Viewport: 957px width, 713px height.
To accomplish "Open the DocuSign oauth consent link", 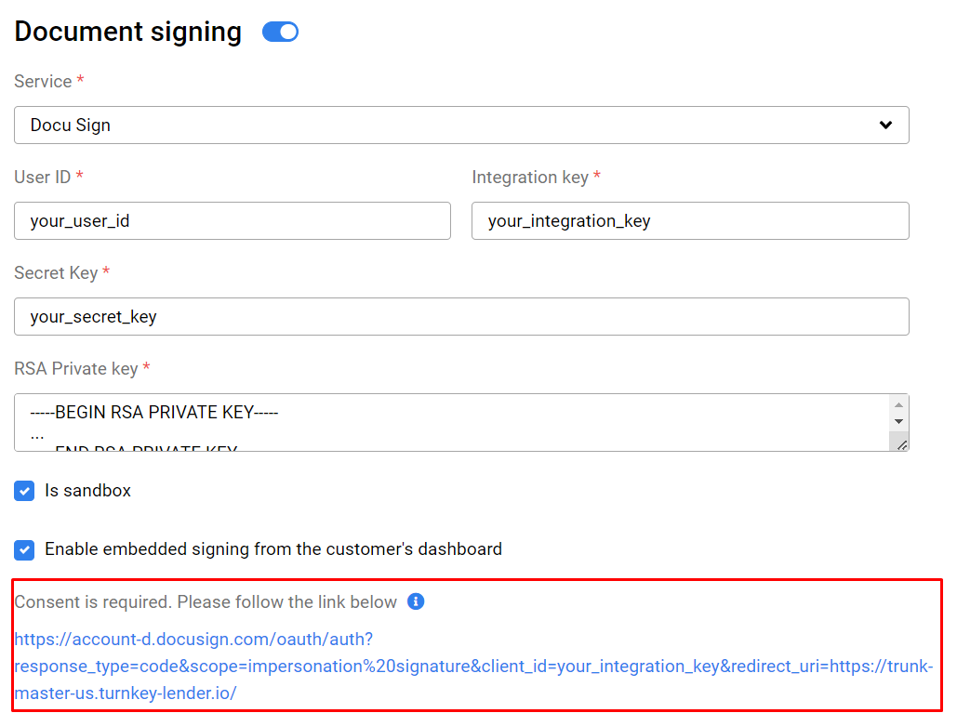I will [x=473, y=666].
